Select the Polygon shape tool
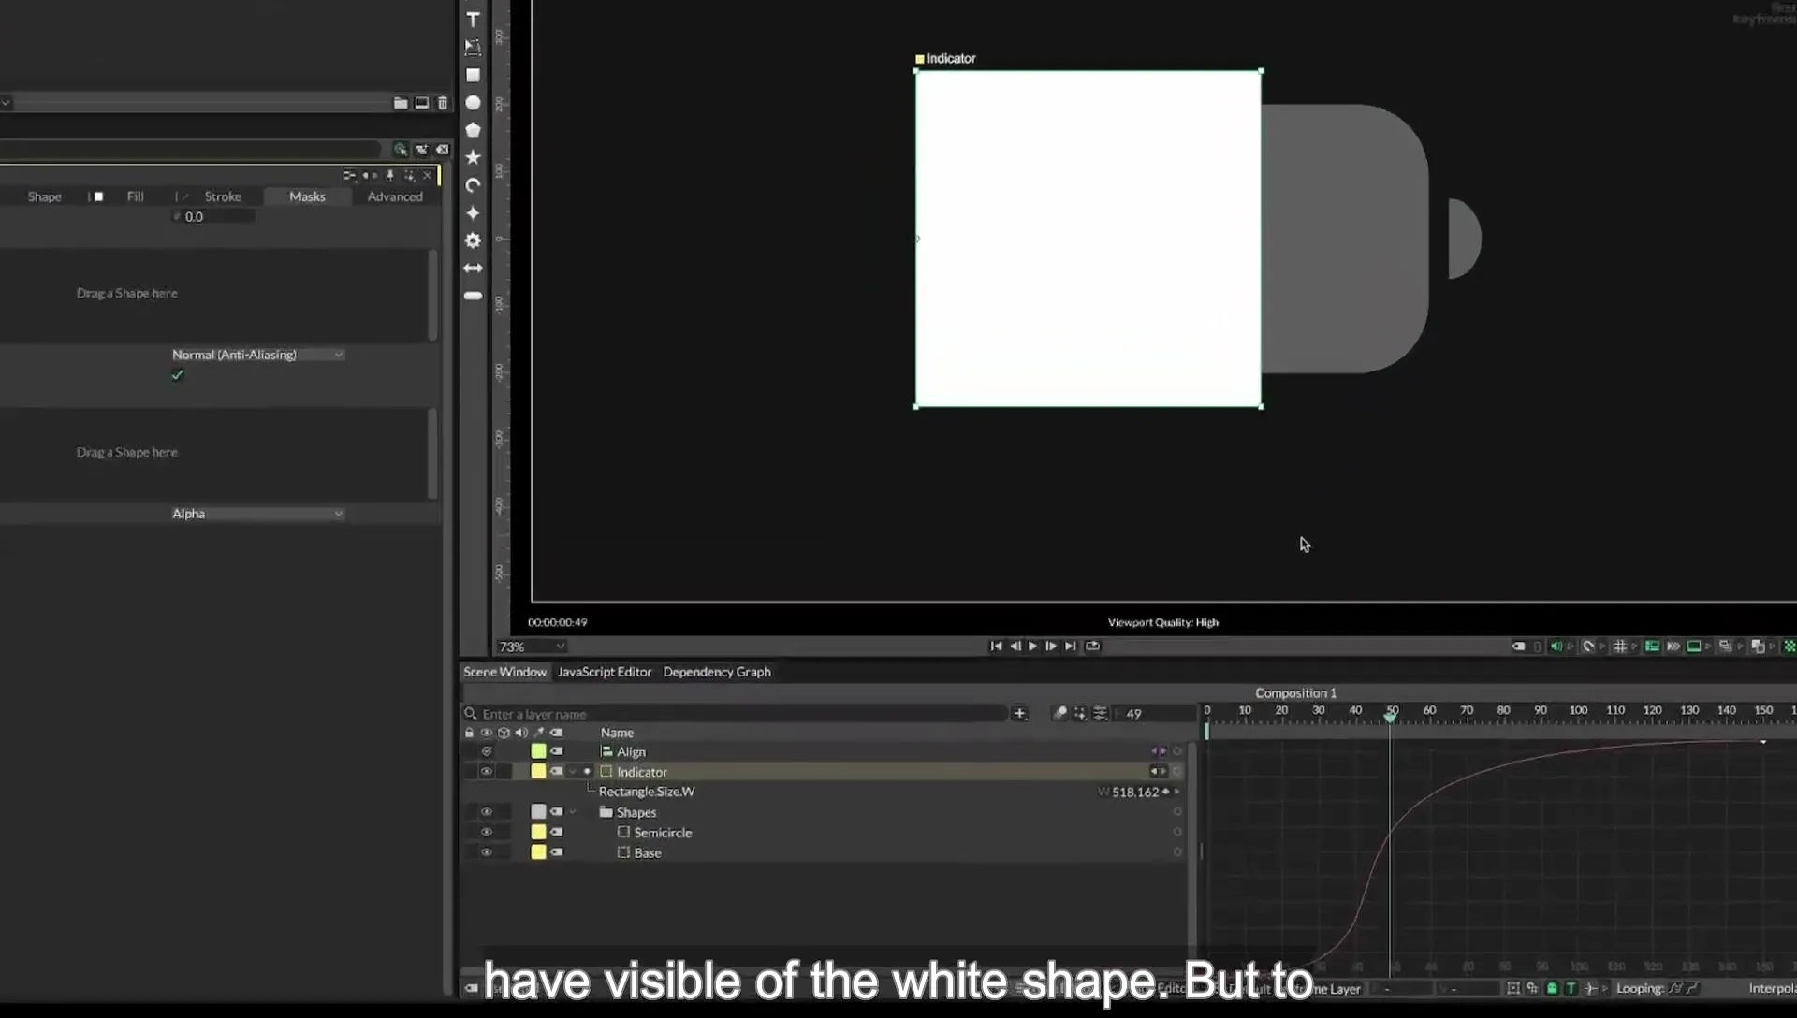1797x1018 pixels. [473, 130]
